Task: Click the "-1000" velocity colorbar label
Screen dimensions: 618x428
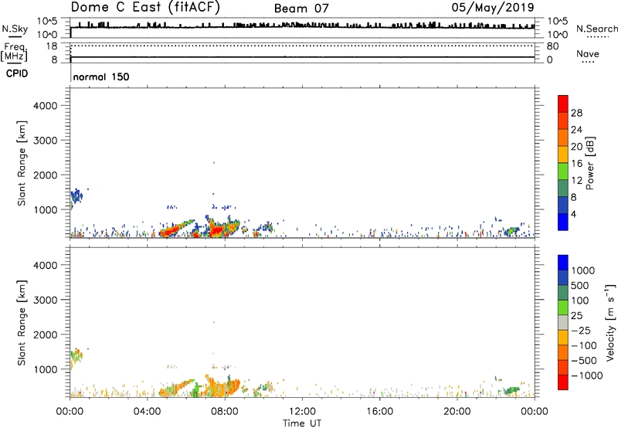Action: (586, 375)
